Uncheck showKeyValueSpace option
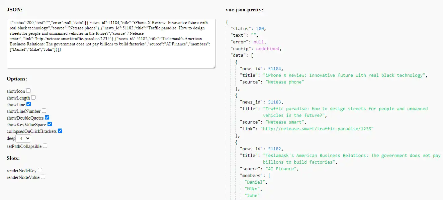The width and height of the screenshot is (443, 200). click(x=50, y=124)
